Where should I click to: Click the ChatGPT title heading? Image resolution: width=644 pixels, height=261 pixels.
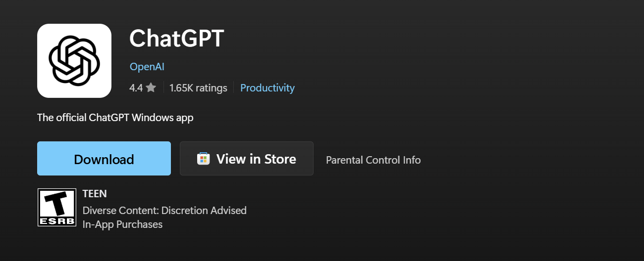(x=177, y=39)
